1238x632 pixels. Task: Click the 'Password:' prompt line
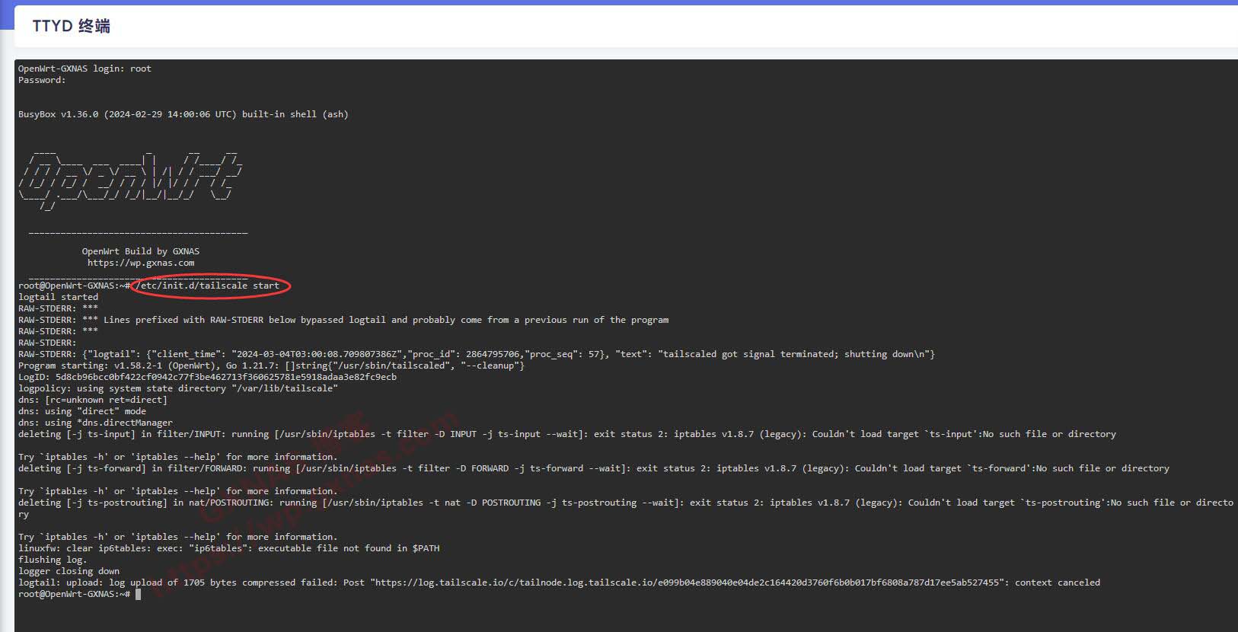coord(42,80)
